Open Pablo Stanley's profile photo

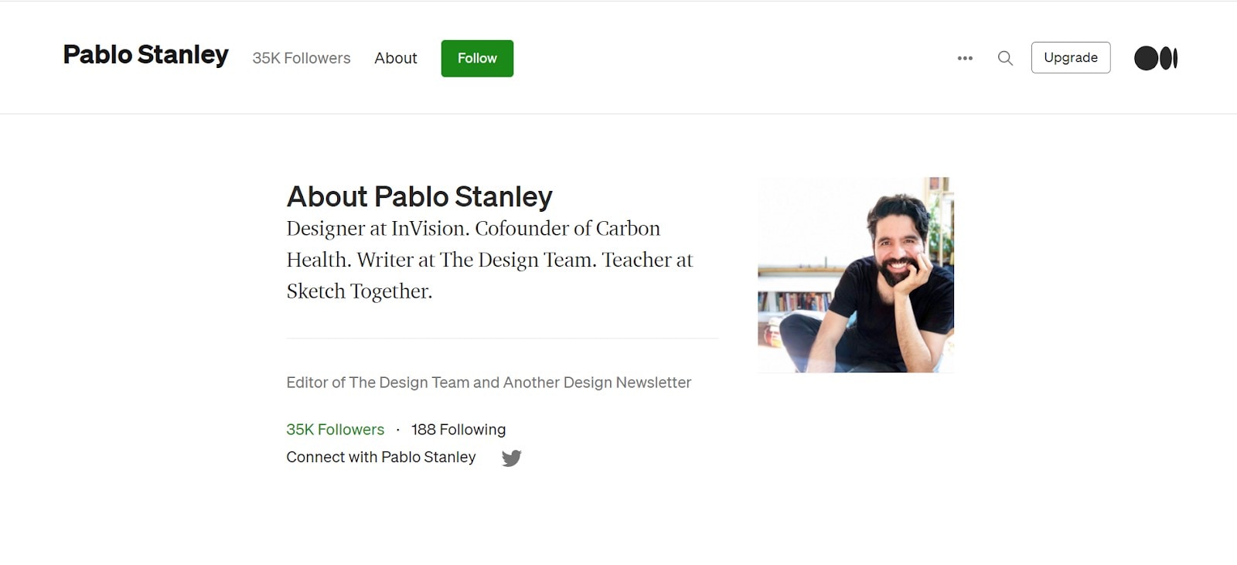(x=856, y=274)
